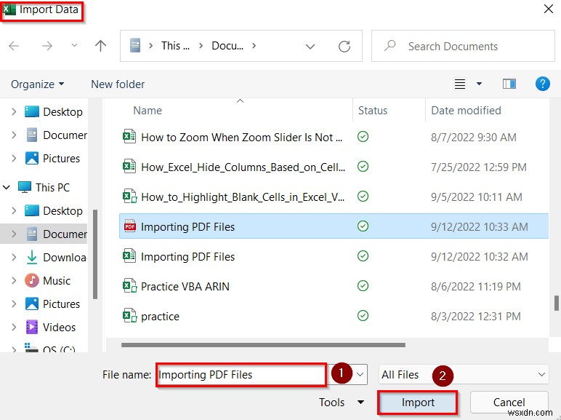
Task: Expand the top Desktop tree node
Action: (14, 111)
